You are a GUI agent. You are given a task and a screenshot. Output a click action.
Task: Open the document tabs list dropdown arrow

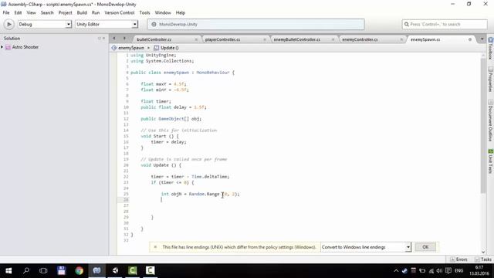[482, 39]
